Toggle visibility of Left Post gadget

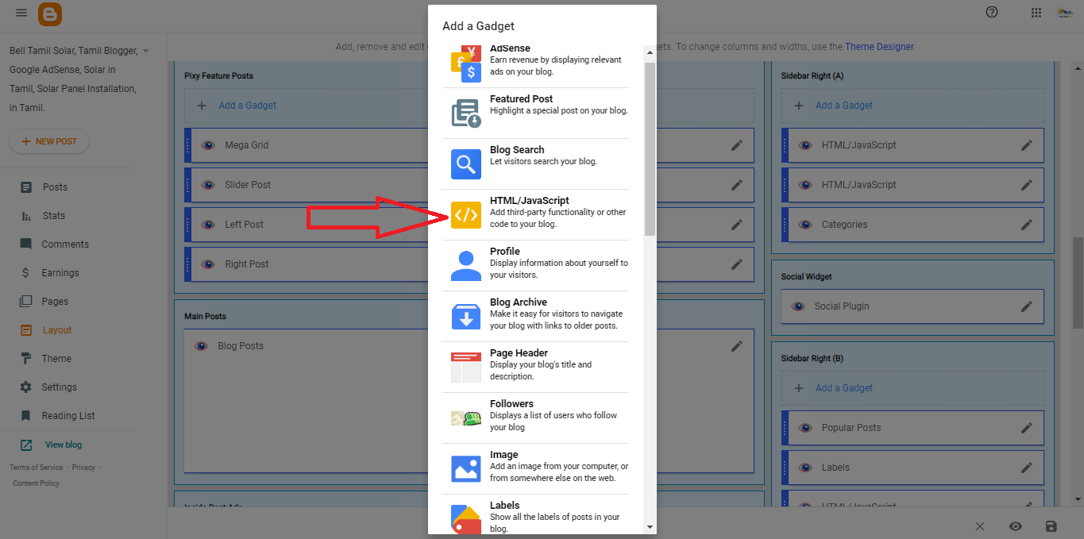point(208,225)
